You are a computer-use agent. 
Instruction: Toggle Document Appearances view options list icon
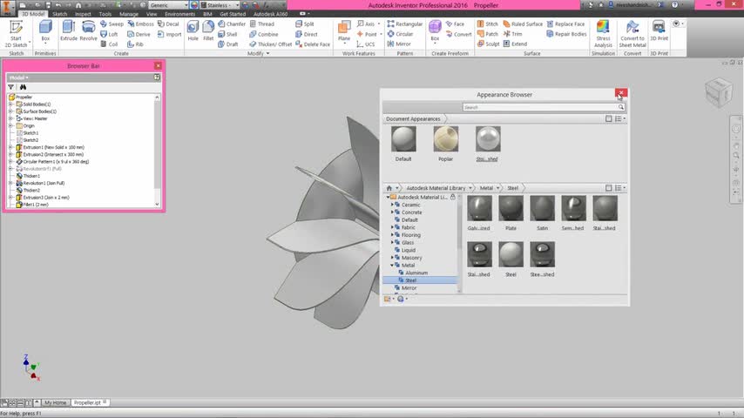coord(619,119)
